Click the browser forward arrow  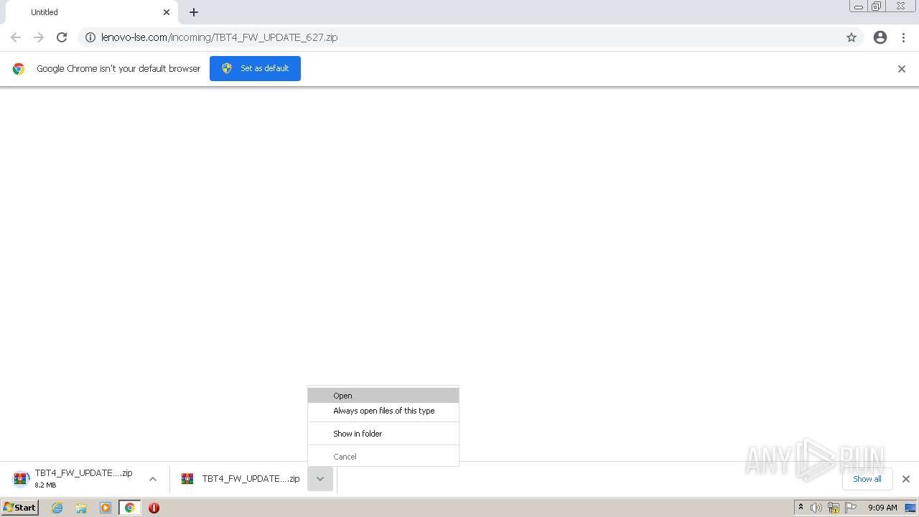pos(39,37)
